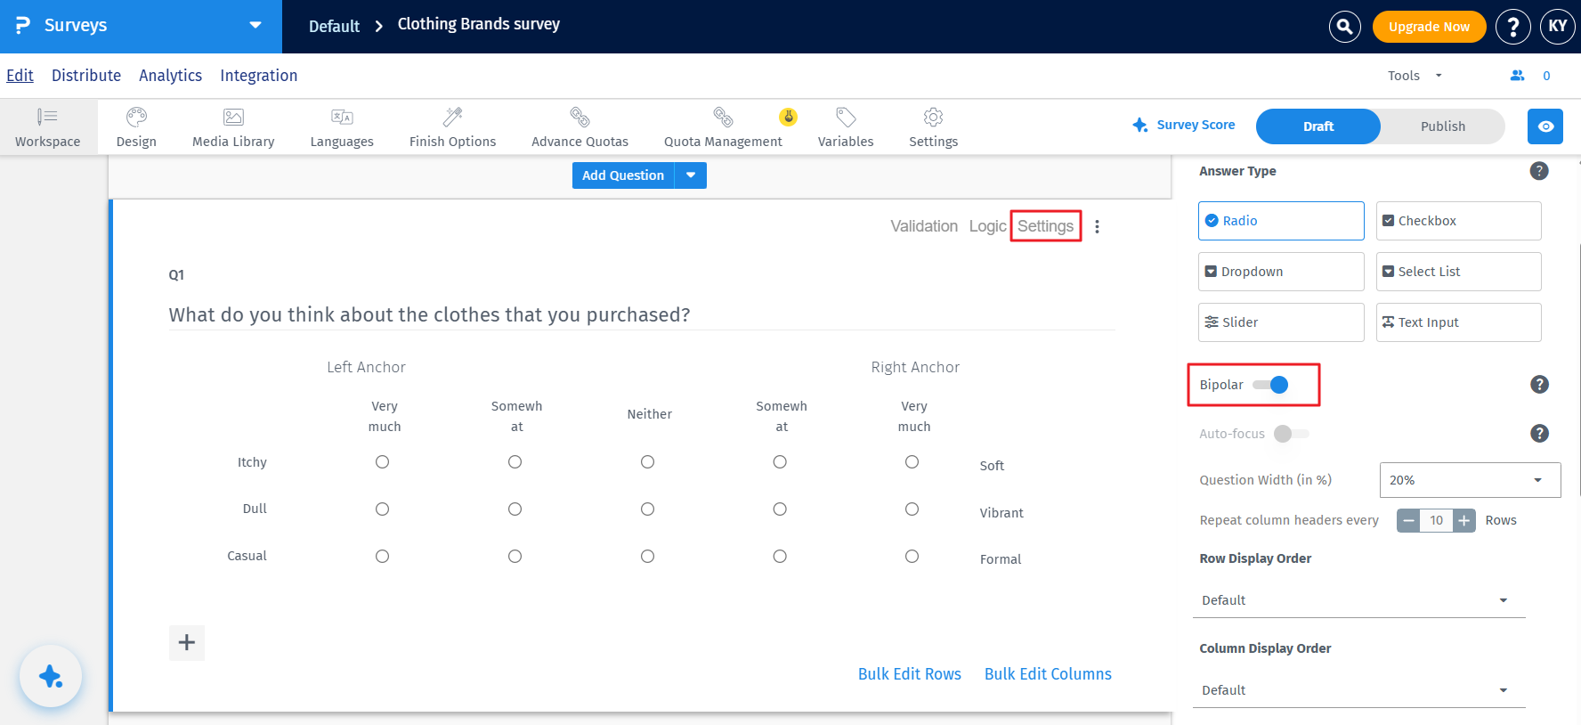Image resolution: width=1581 pixels, height=725 pixels.
Task: Open the question Settings tab
Action: (1046, 226)
